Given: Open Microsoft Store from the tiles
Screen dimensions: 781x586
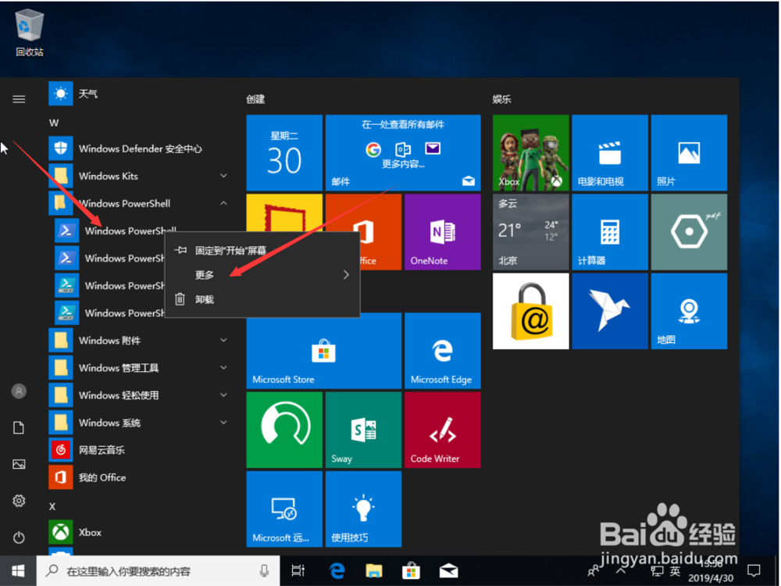Looking at the screenshot, I should click(x=323, y=350).
